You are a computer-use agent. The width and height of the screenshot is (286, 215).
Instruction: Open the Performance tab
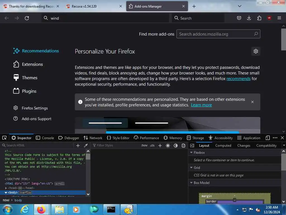(146, 138)
